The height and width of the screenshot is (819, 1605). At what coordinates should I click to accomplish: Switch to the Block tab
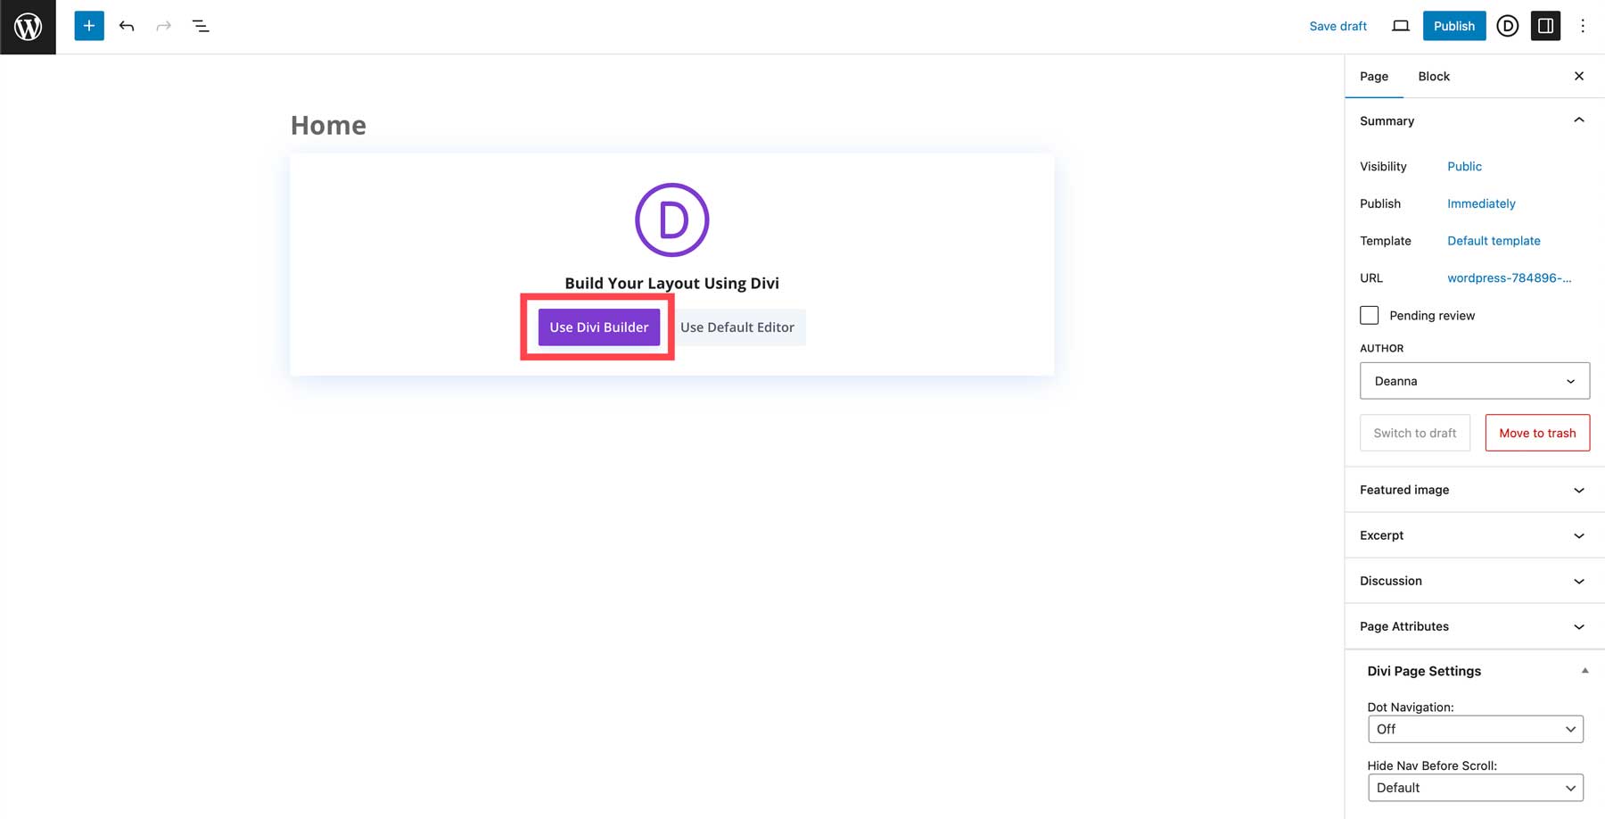tap(1433, 76)
